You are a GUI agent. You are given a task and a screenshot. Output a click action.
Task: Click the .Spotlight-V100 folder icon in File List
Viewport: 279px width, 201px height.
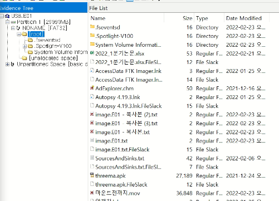coord(92,36)
